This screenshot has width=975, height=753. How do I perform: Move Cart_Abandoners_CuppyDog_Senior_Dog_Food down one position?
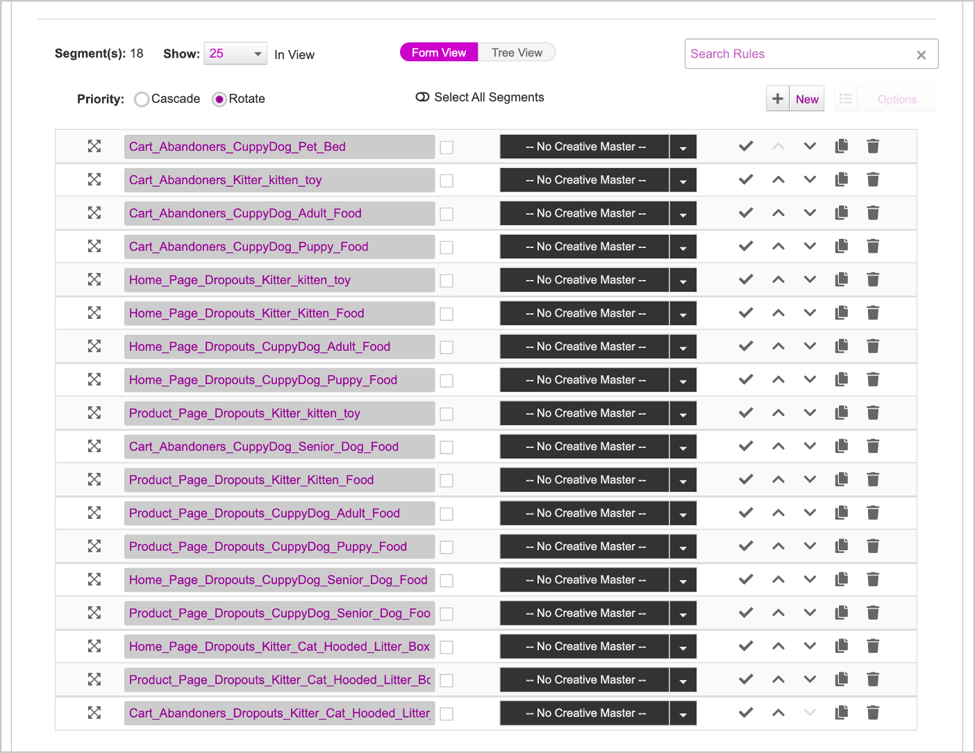810,446
